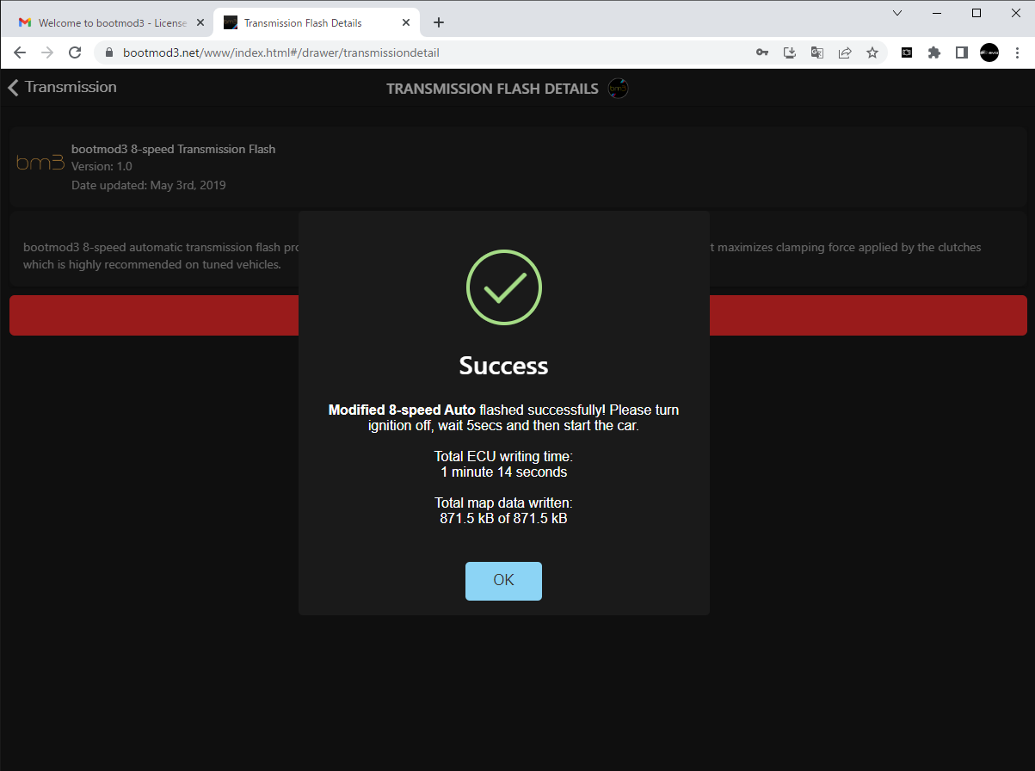The width and height of the screenshot is (1035, 771).
Task: Click the bm3 logo beside the page title
Action: point(618,88)
